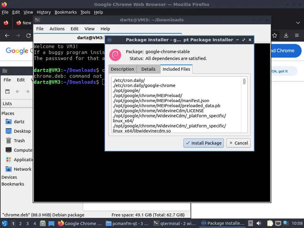Select './opt/google/chrome/MEIPreload/manifest.json' entry
Image resolution: width=304 pixels, height=228 pixels.
(161, 101)
